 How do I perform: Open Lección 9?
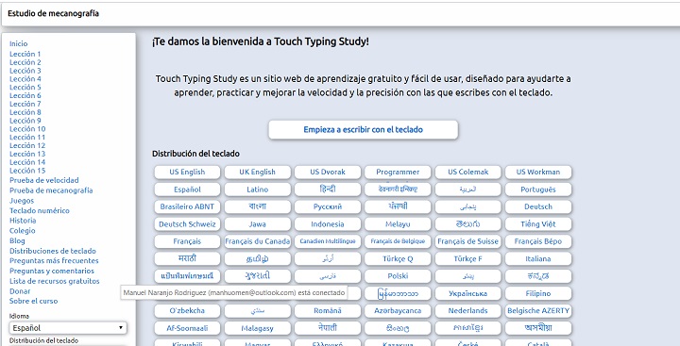[25, 121]
